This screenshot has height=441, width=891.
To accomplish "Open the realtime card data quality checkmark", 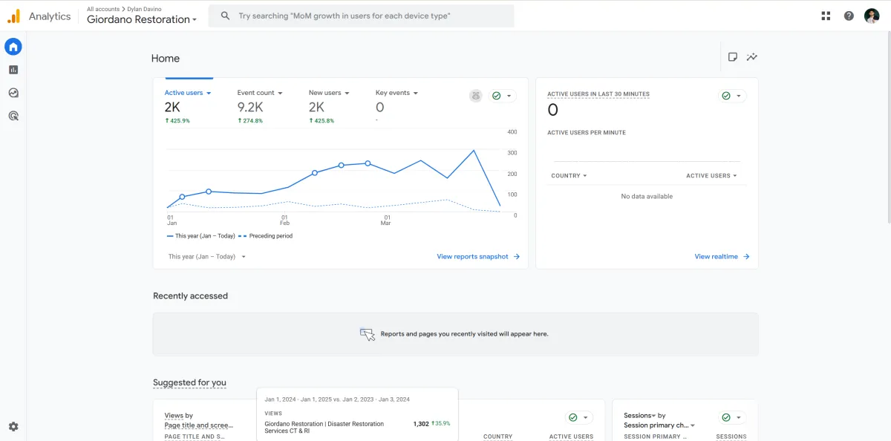I will [731, 96].
